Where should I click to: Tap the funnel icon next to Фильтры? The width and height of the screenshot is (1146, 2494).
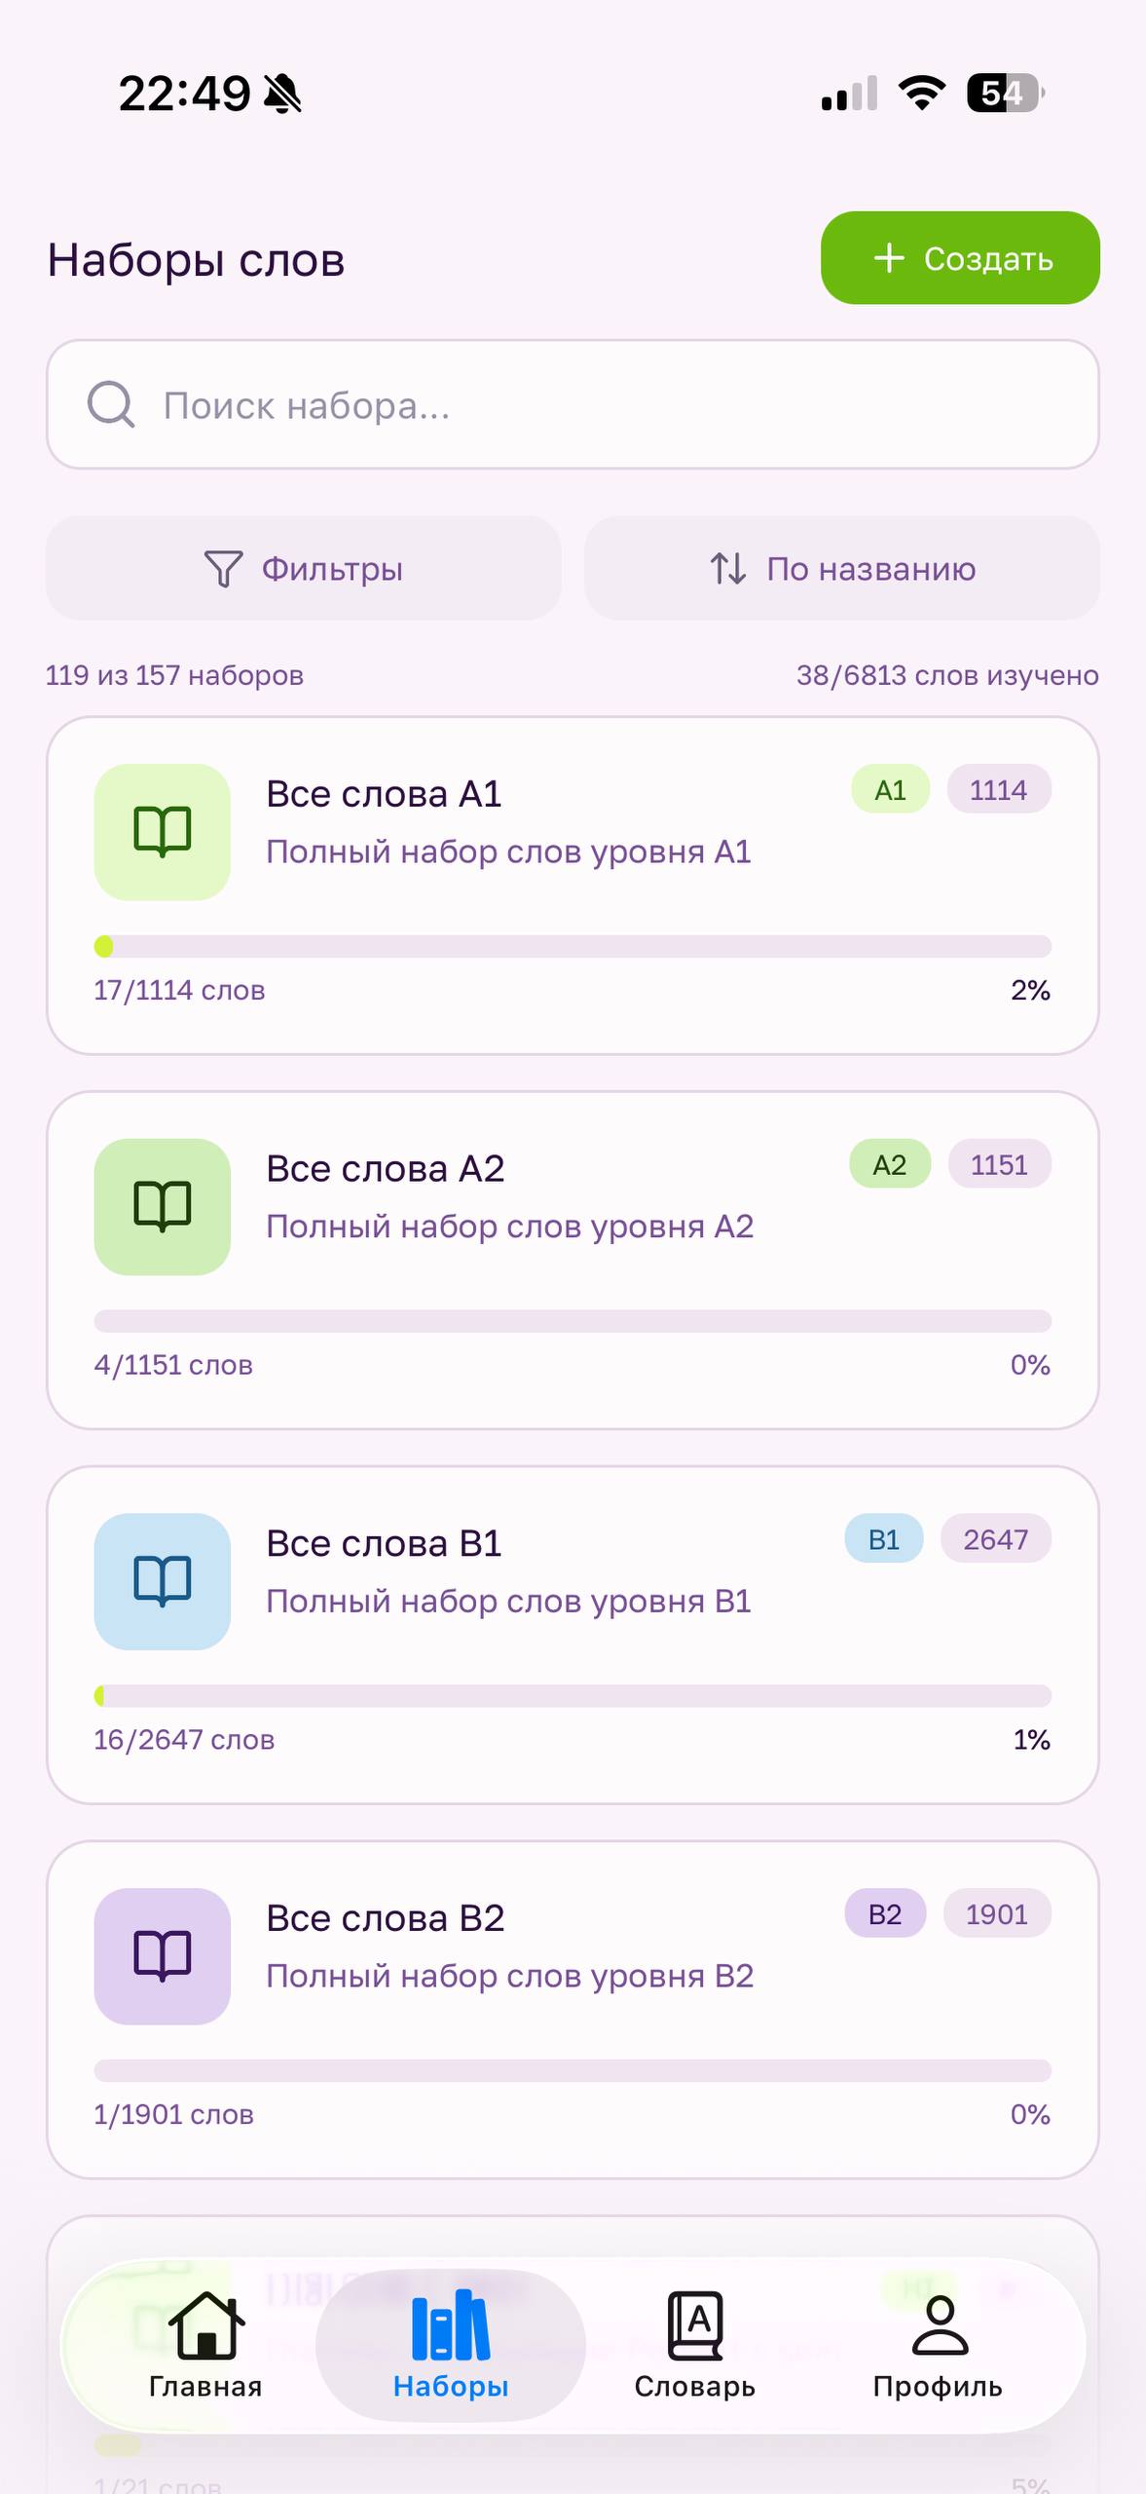(x=223, y=569)
